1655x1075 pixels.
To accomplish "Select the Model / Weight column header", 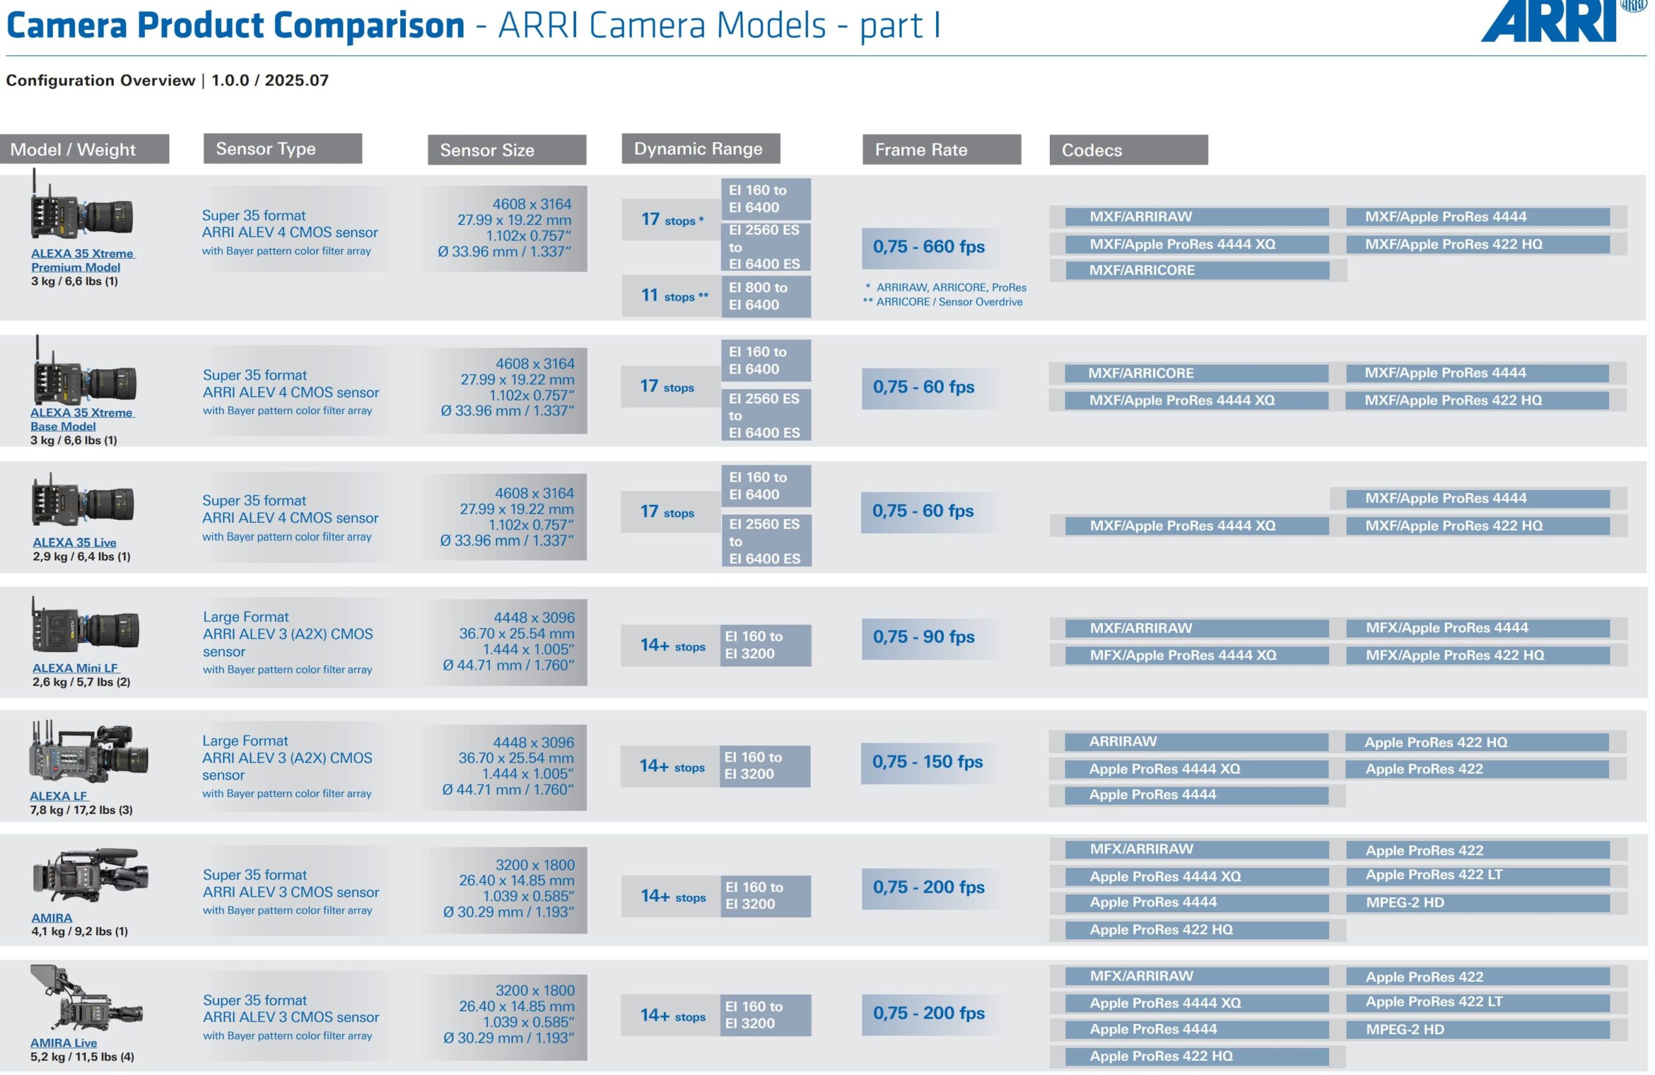I will [x=84, y=149].
